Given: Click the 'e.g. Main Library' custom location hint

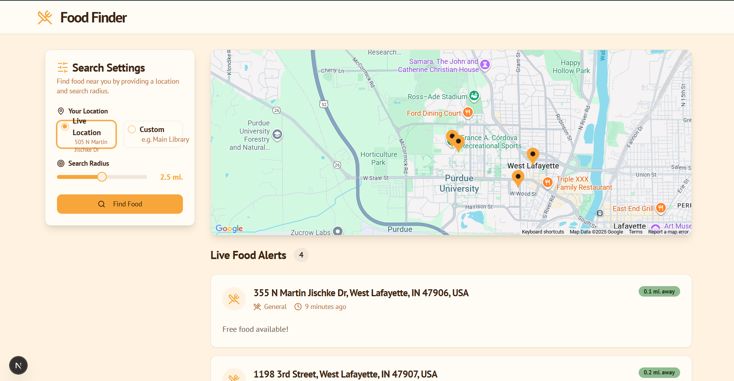Looking at the screenshot, I should [x=165, y=139].
